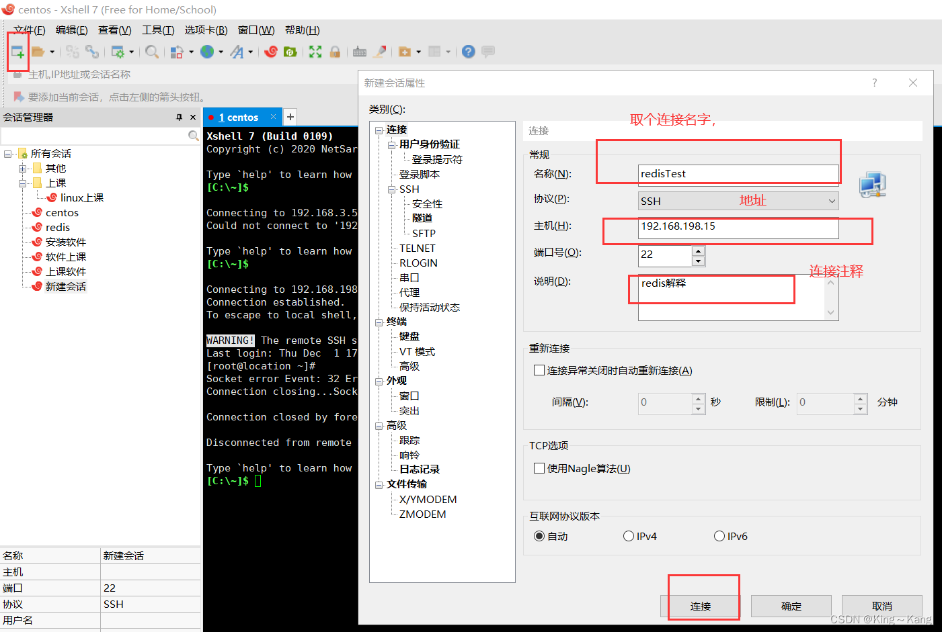The height and width of the screenshot is (632, 942).
Task: Toggle full screen green arrows icon
Action: point(315,52)
